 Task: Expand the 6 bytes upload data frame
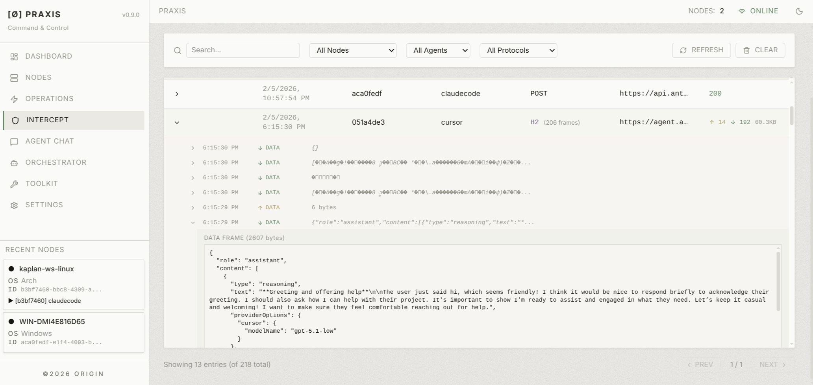click(193, 208)
